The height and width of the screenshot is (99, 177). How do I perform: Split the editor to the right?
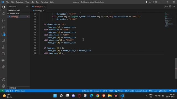170,7
